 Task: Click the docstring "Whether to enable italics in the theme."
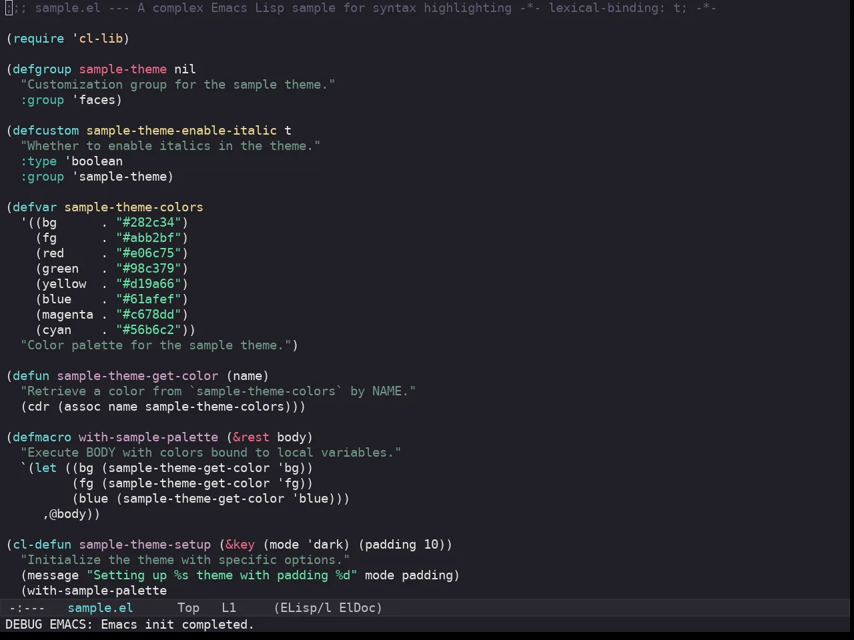[170, 146]
